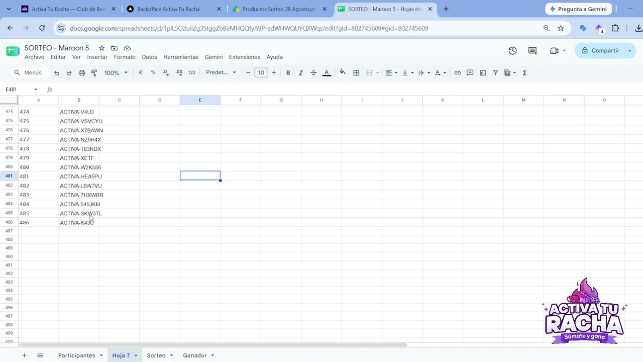The image size is (643, 362).
Task: Show all sheets list icon
Action: [40, 355]
